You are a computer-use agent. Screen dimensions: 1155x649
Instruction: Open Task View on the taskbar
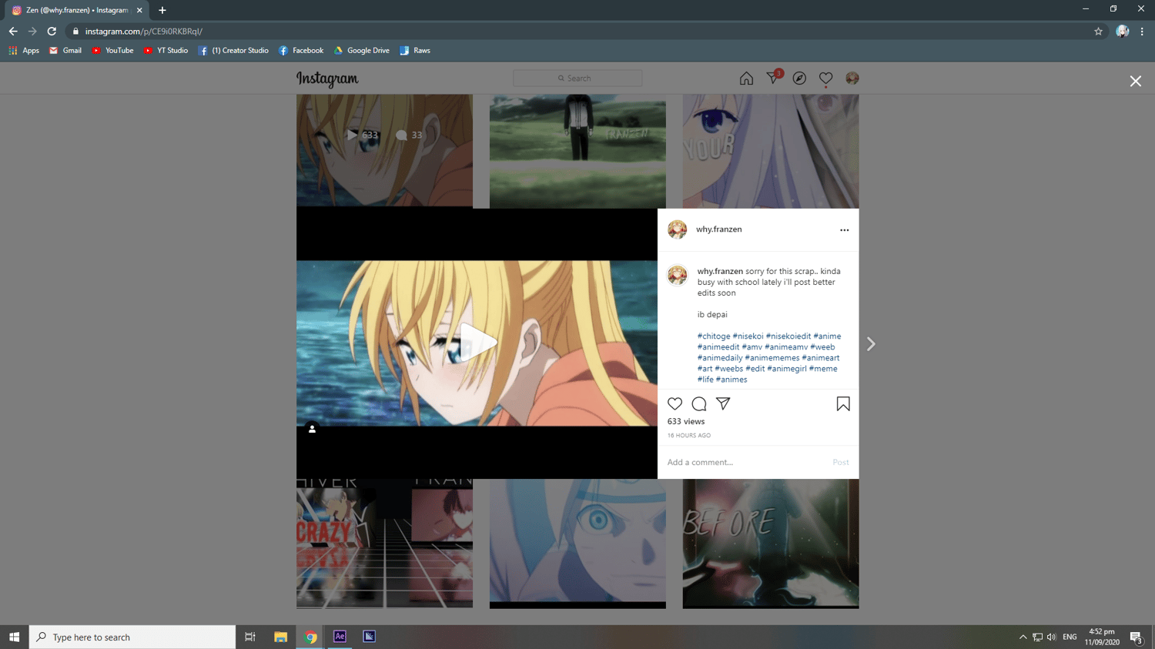(250, 637)
